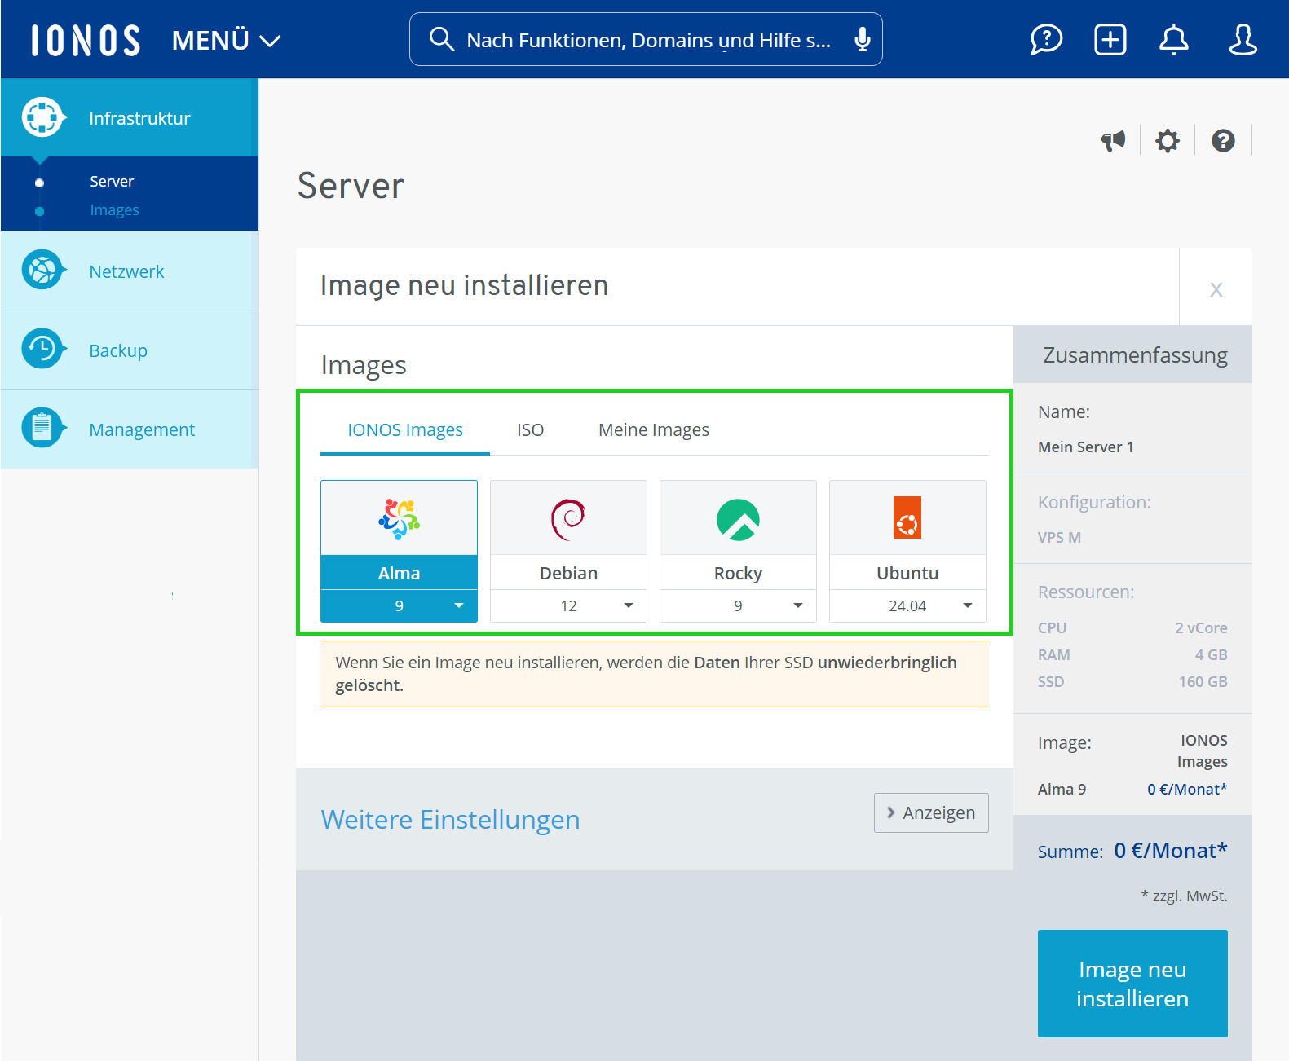Open the Debian version 12 dropdown

pos(568,605)
